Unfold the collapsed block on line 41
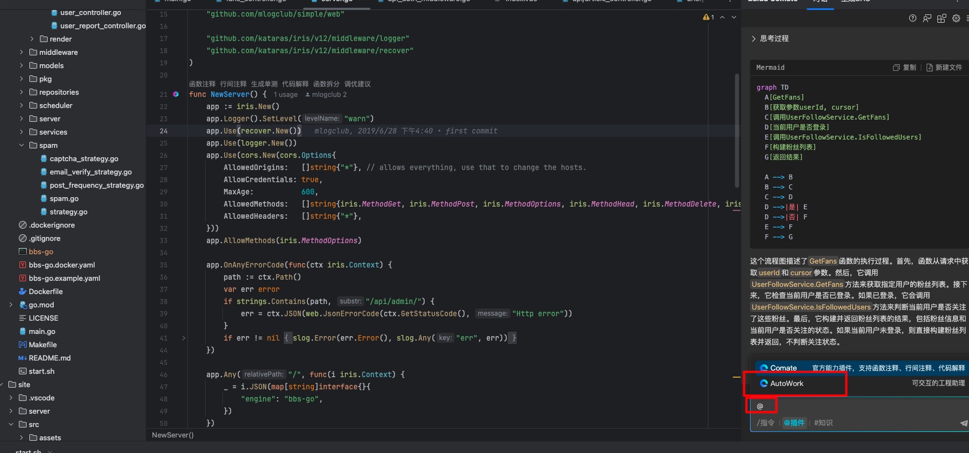 (184, 338)
